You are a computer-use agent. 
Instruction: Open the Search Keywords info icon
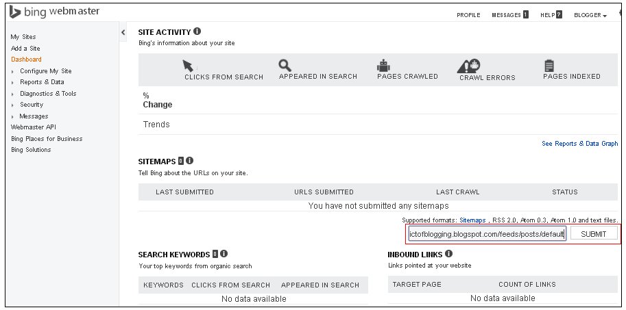point(224,253)
